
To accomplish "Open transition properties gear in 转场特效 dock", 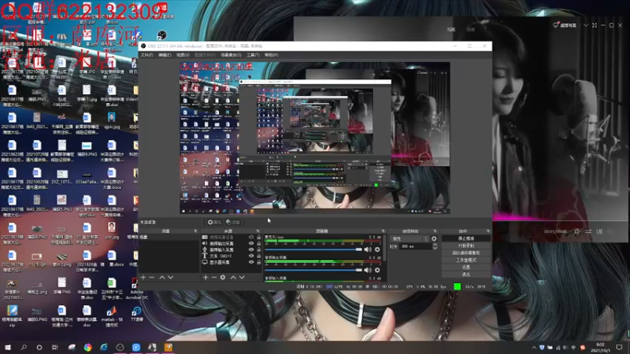I will 434,238.
